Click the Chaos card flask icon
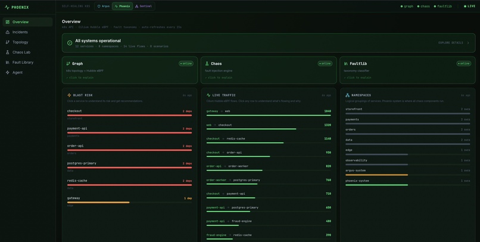The width and height of the screenshot is (480, 242). pyautogui.click(x=207, y=64)
